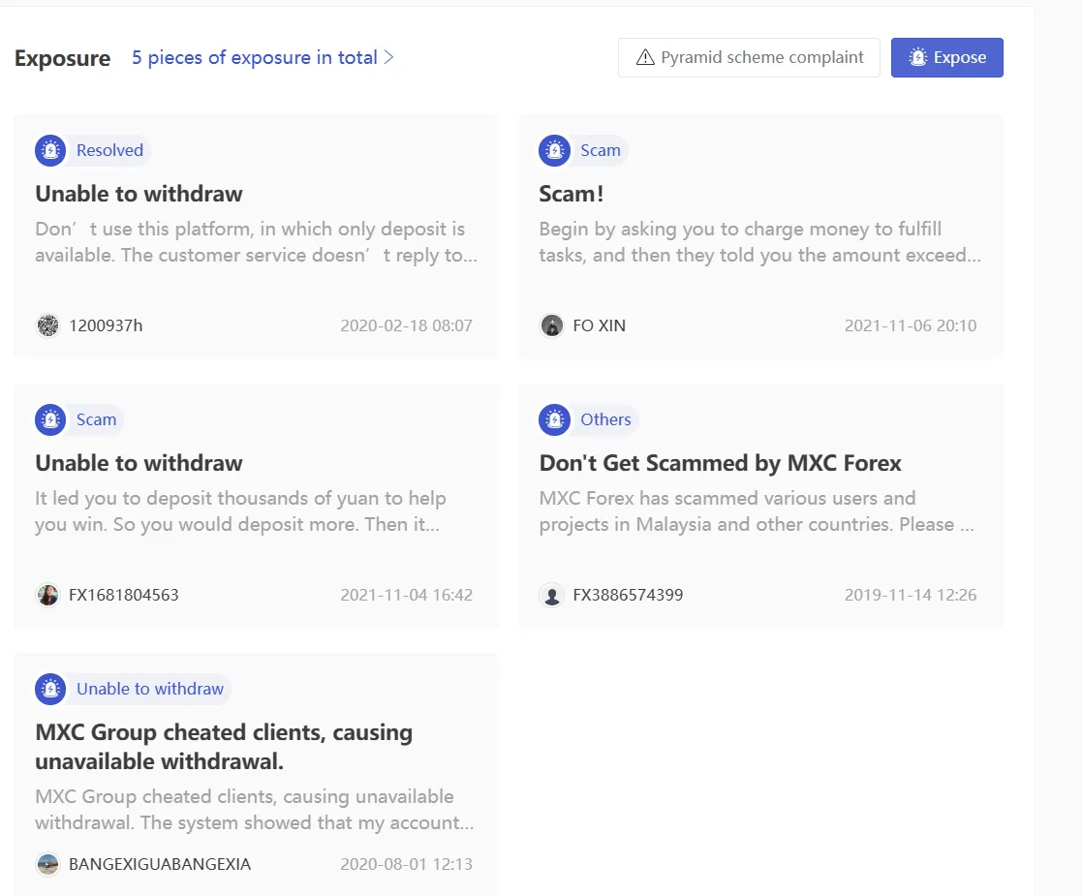This screenshot has width=1083, height=896.
Task: Click the Resolved tag label
Action: 109,150
